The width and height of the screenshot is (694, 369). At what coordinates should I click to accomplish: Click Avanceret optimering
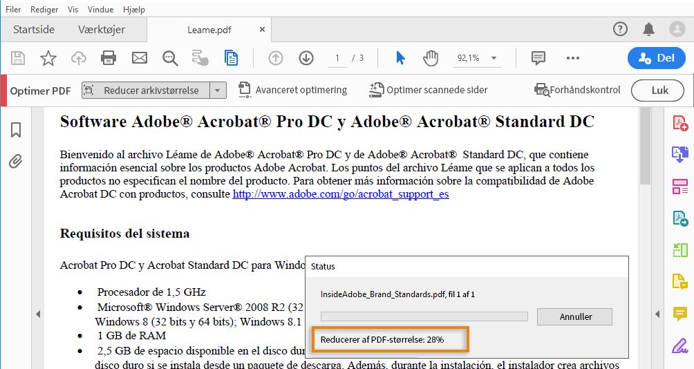[292, 90]
